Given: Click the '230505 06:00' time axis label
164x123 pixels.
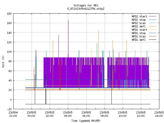Looking at the screenshot, I should click(x=86, y=114).
